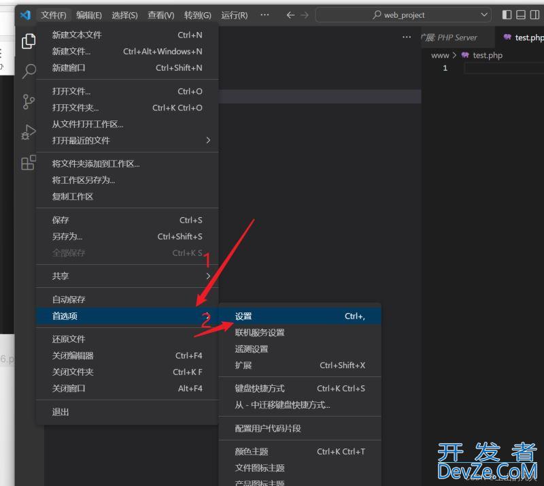Open the web_project command center search box
Viewport: 544px width, 486px height.
[x=403, y=15]
